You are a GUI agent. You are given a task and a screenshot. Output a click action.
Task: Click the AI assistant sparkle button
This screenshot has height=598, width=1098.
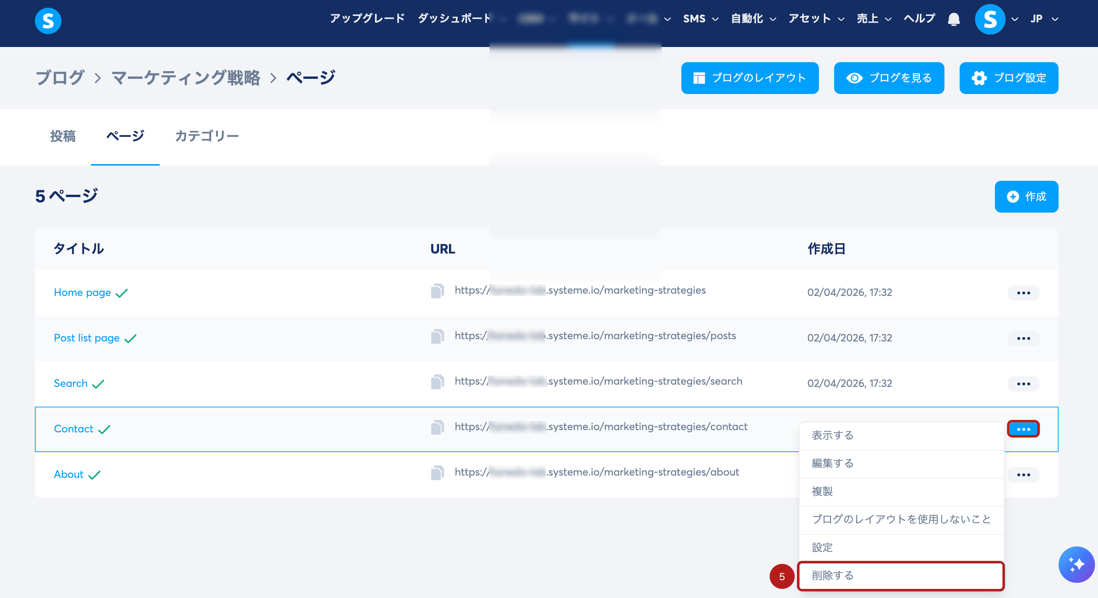point(1076,564)
